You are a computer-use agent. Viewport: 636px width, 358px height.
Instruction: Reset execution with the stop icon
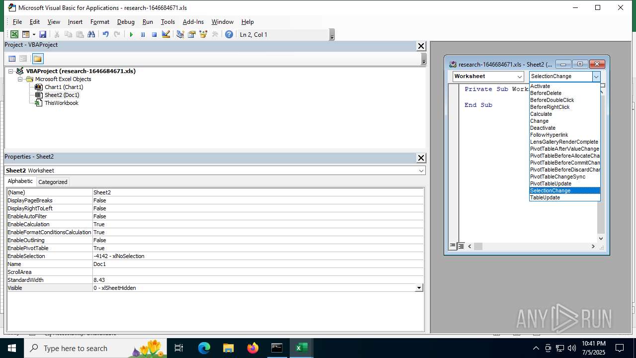pos(154,34)
